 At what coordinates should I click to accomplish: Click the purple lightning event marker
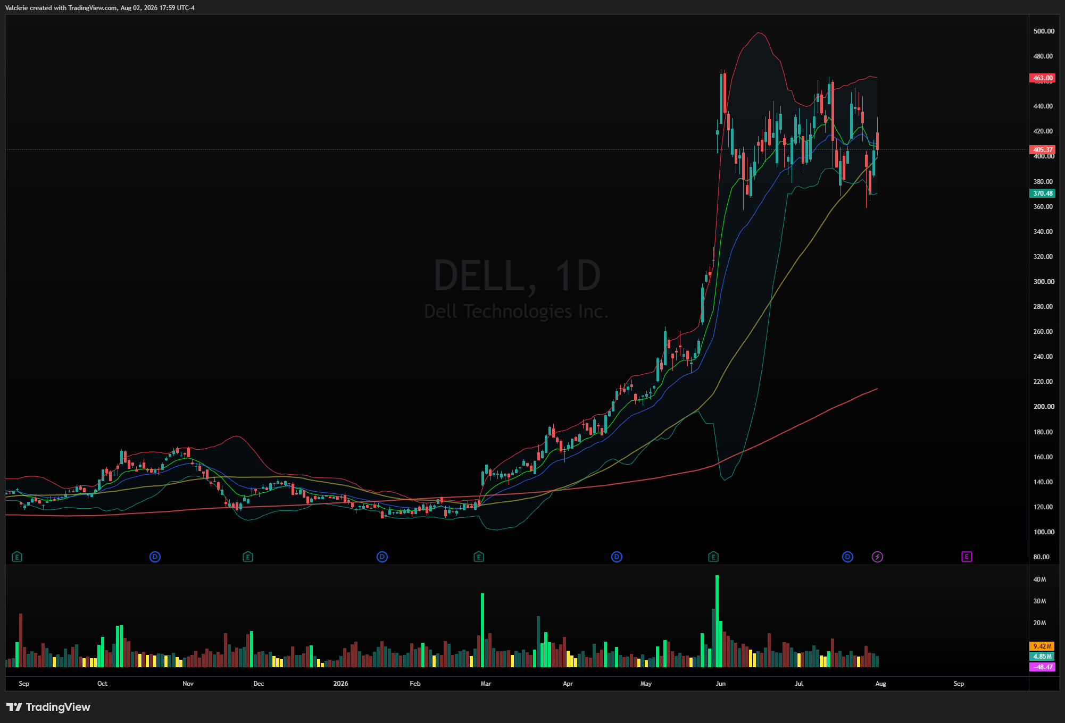point(877,557)
